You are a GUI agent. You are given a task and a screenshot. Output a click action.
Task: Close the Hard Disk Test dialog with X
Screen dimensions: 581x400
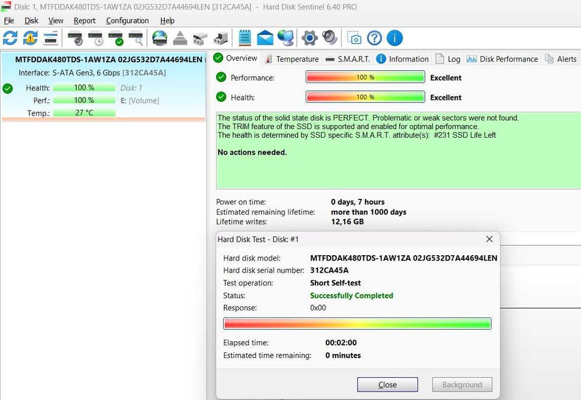(x=489, y=239)
